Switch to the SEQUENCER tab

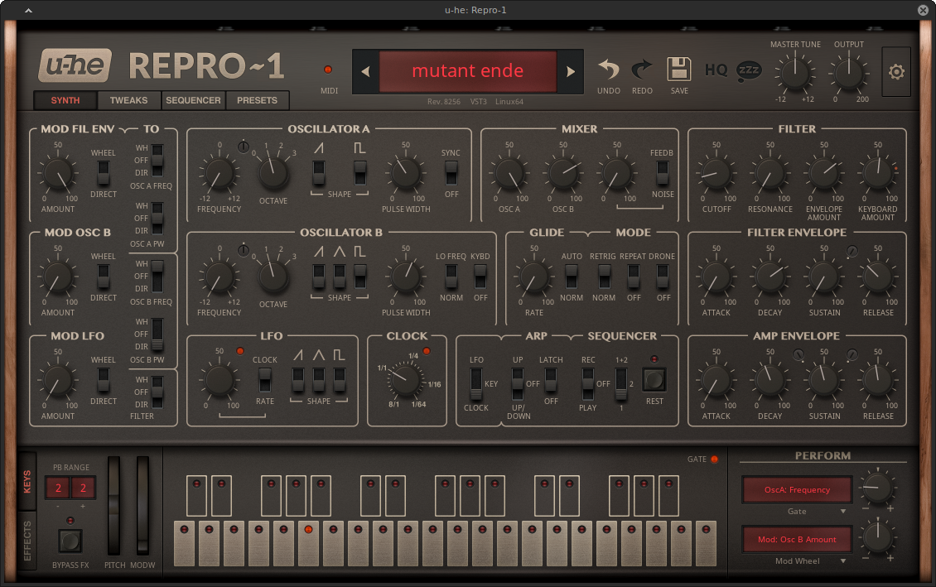pyautogui.click(x=193, y=100)
